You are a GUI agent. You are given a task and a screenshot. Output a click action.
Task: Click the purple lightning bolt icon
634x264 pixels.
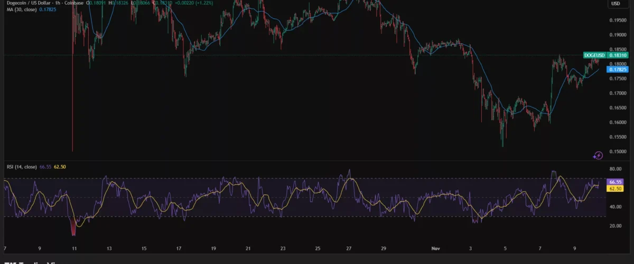tap(598, 155)
